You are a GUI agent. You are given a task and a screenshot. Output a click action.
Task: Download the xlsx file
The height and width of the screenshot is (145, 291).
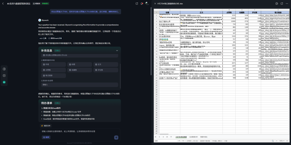click(277, 3)
